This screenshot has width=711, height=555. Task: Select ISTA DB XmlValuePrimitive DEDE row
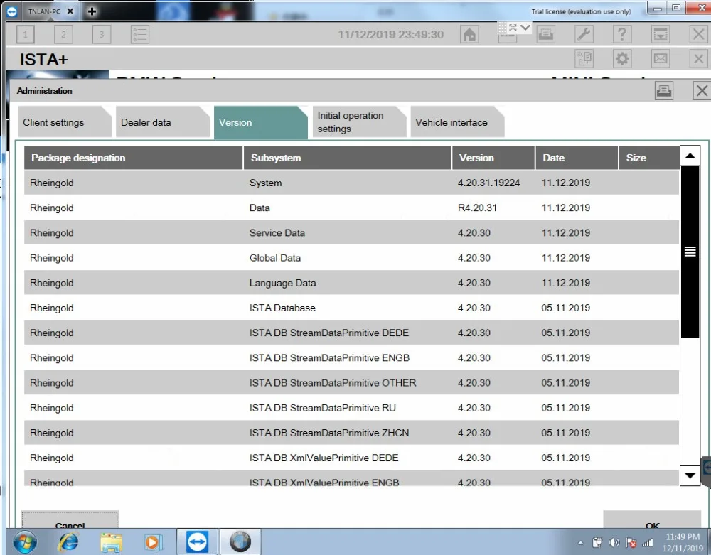click(x=351, y=458)
